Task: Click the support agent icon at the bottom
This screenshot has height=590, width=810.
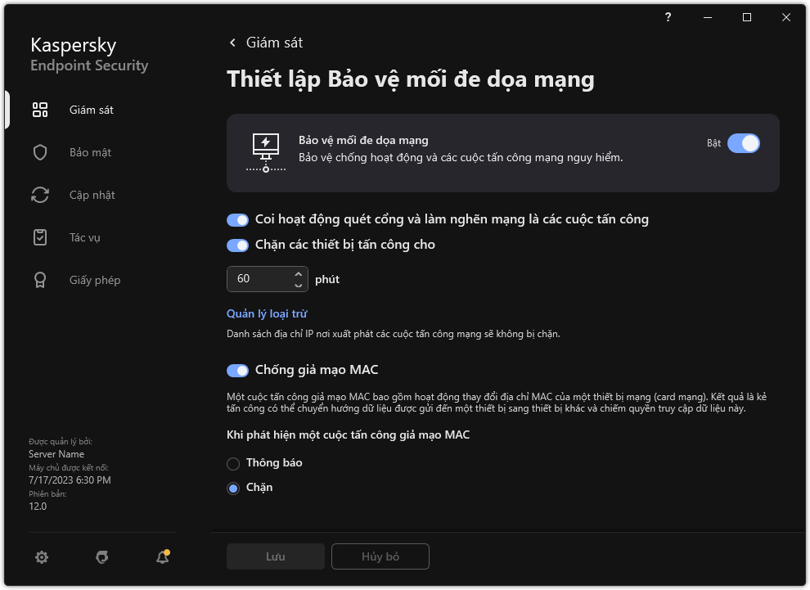Action: tap(102, 557)
